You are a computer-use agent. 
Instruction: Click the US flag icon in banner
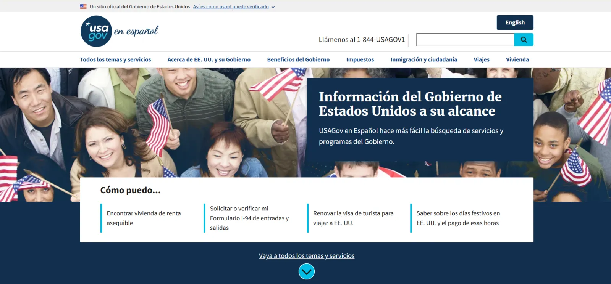coord(83,6)
